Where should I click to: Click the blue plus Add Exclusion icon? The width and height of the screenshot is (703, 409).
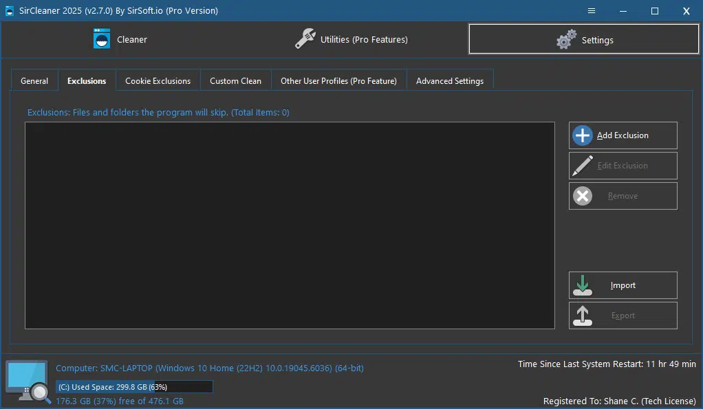tap(583, 135)
